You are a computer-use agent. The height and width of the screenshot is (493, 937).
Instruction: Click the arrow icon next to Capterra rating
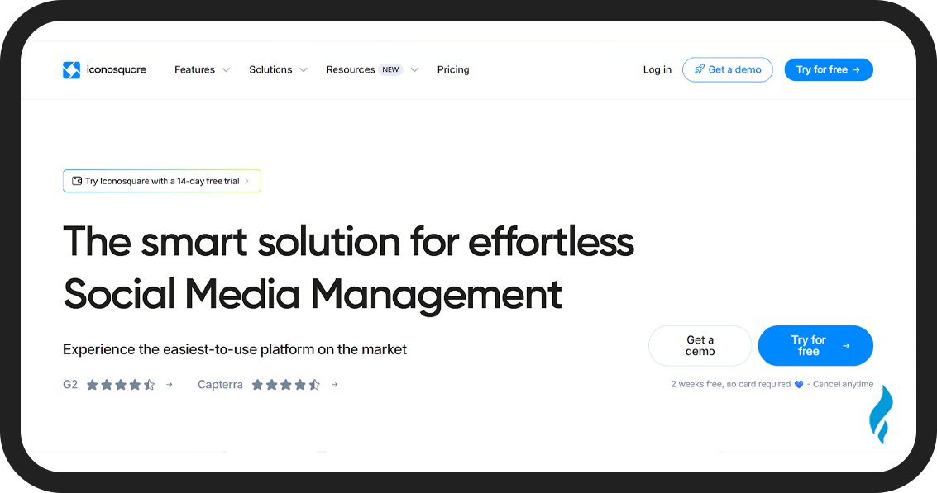click(334, 384)
